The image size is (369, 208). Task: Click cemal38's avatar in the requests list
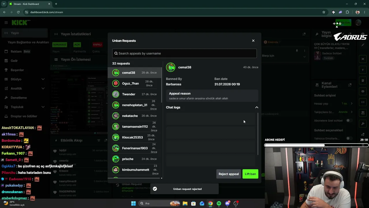tap(116, 73)
